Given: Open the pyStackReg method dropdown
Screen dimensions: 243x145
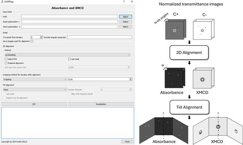Looking at the screenshot, I should pyautogui.click(x=68, y=55).
